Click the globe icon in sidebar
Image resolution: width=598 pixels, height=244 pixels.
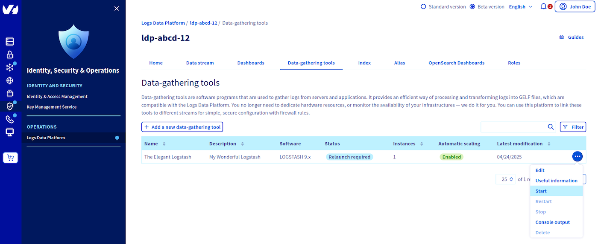[x=10, y=80]
